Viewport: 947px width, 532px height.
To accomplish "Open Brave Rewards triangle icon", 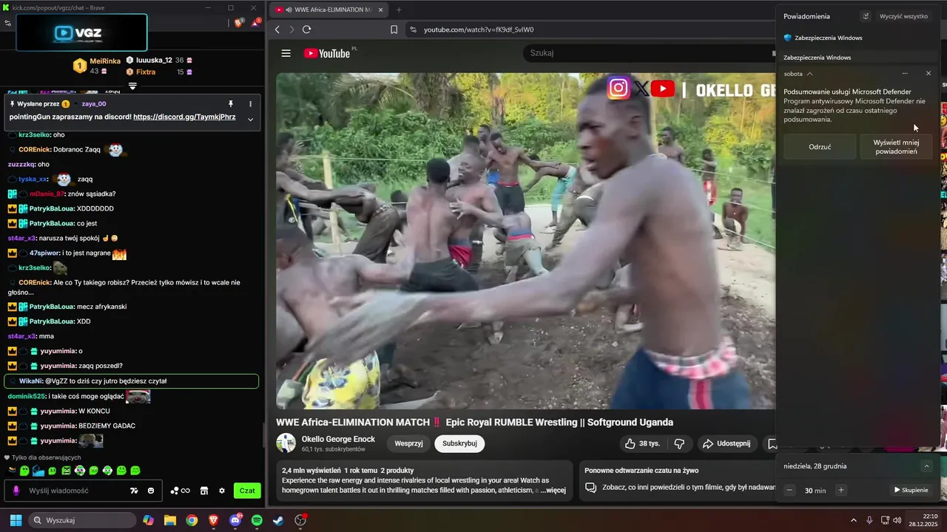I will pos(255,23).
